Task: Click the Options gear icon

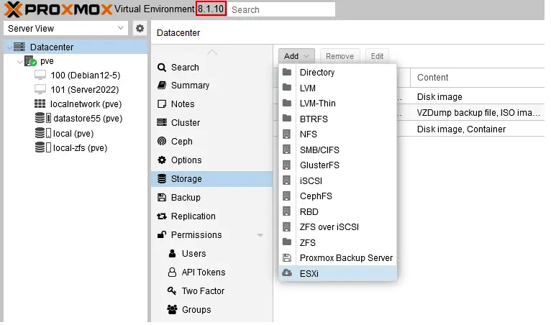Action: click(162, 160)
